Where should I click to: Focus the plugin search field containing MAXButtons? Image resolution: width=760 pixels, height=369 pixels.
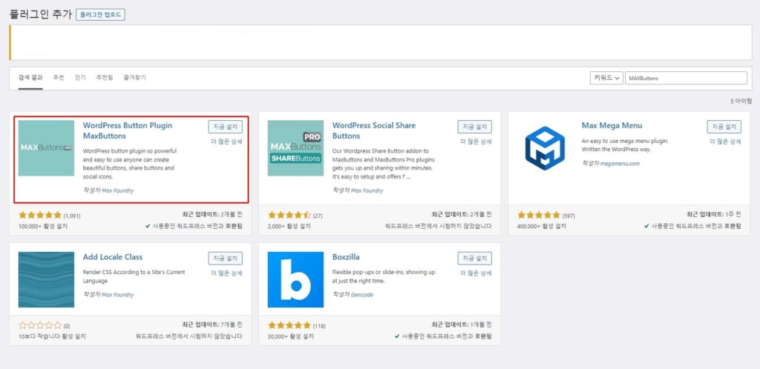click(686, 78)
